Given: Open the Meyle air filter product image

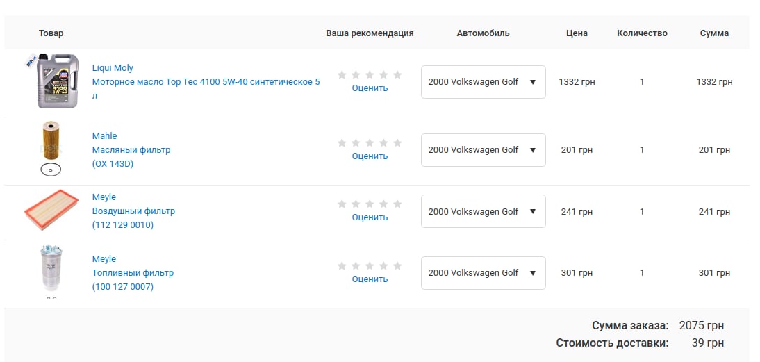Looking at the screenshot, I should (51, 210).
